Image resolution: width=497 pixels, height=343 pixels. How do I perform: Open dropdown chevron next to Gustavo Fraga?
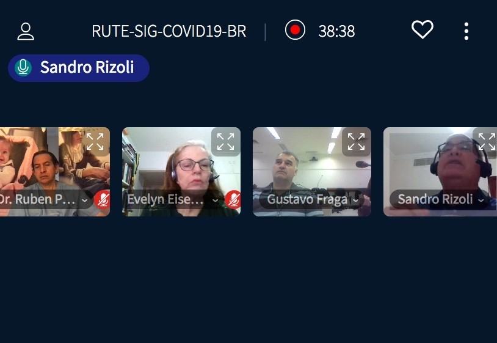point(355,200)
